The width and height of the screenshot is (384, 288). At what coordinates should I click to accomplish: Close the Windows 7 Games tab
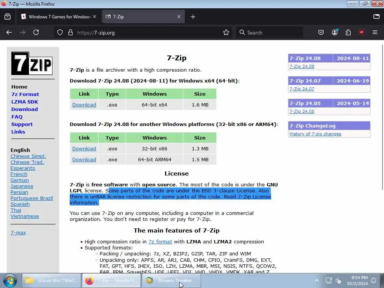pyautogui.click(x=94, y=16)
